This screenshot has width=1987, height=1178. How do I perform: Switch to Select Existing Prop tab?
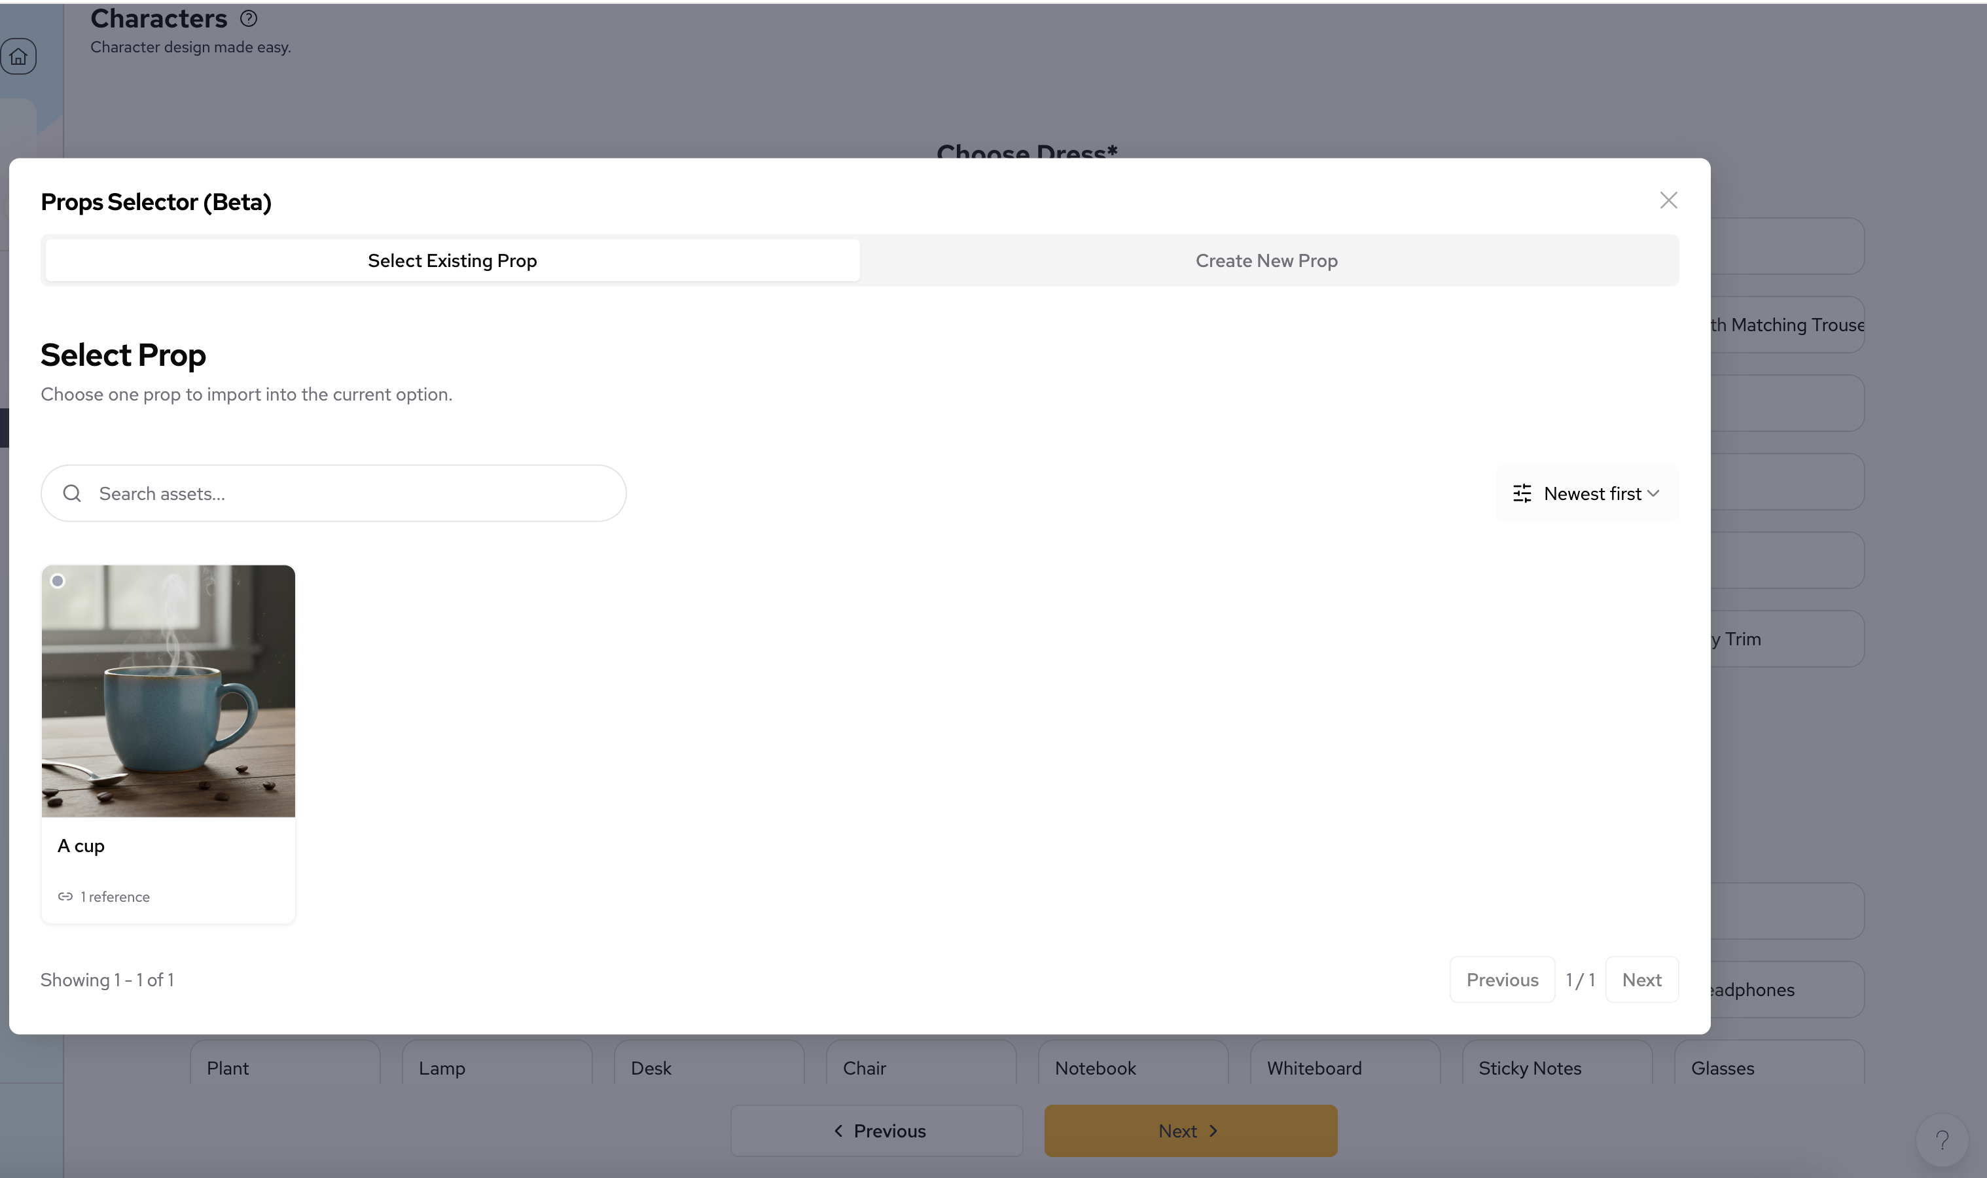[x=452, y=260]
